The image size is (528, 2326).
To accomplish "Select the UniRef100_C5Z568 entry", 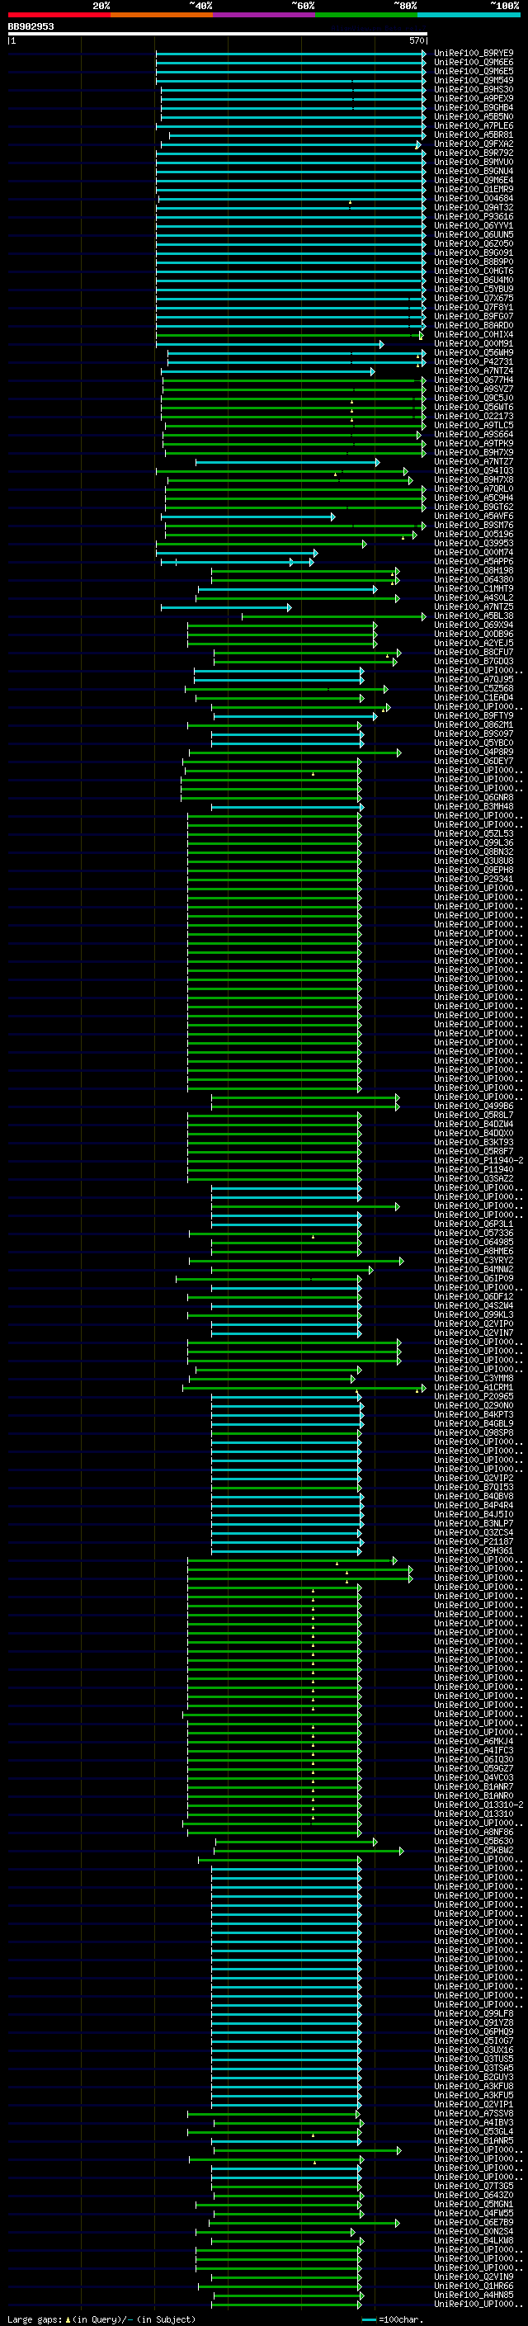I will click(x=473, y=688).
